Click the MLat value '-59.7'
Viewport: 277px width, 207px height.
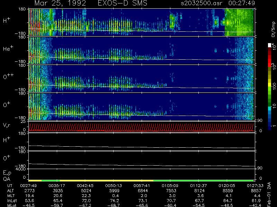57,205
